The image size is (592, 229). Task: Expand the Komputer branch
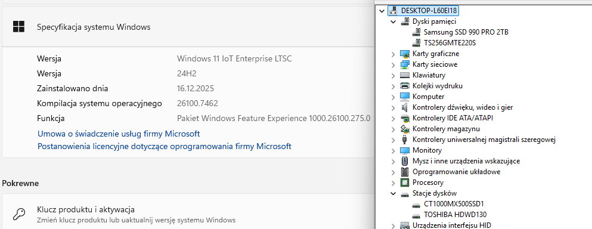(x=393, y=97)
